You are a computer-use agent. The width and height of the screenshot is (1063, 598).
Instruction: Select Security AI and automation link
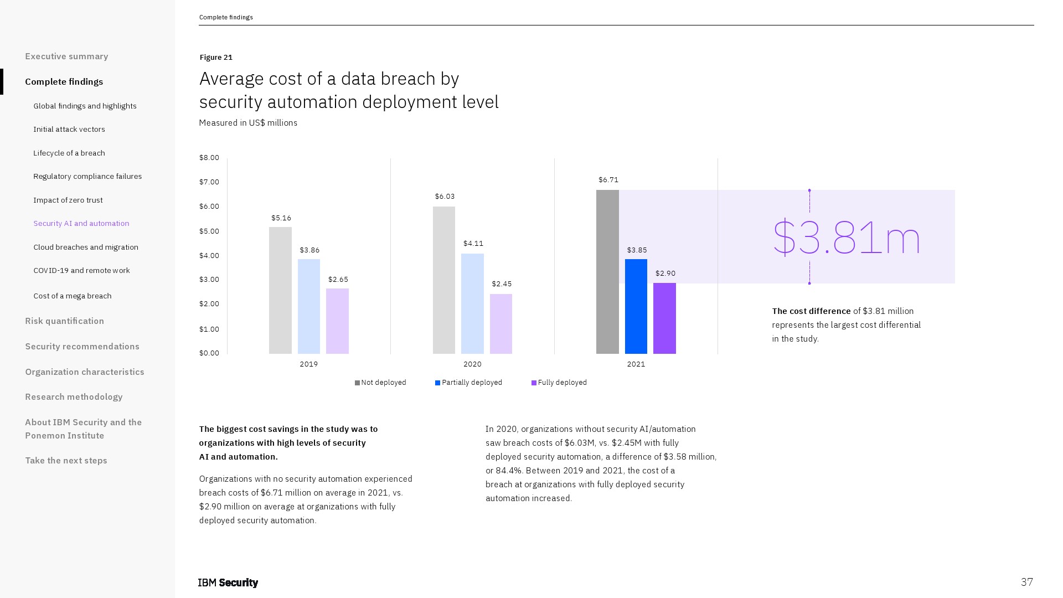[x=81, y=223]
